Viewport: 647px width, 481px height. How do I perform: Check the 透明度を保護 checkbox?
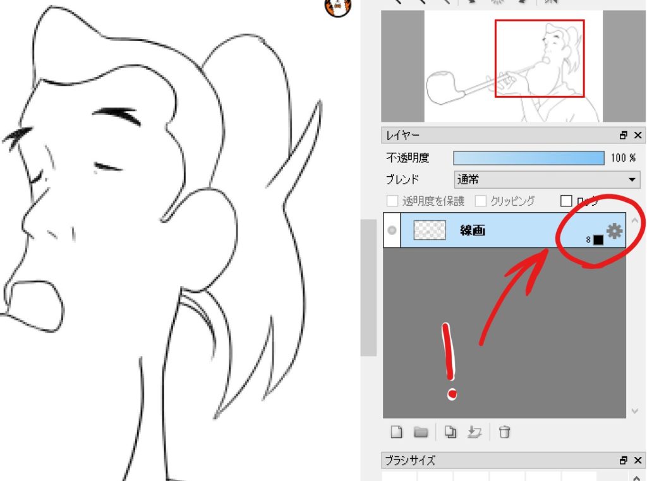point(392,201)
